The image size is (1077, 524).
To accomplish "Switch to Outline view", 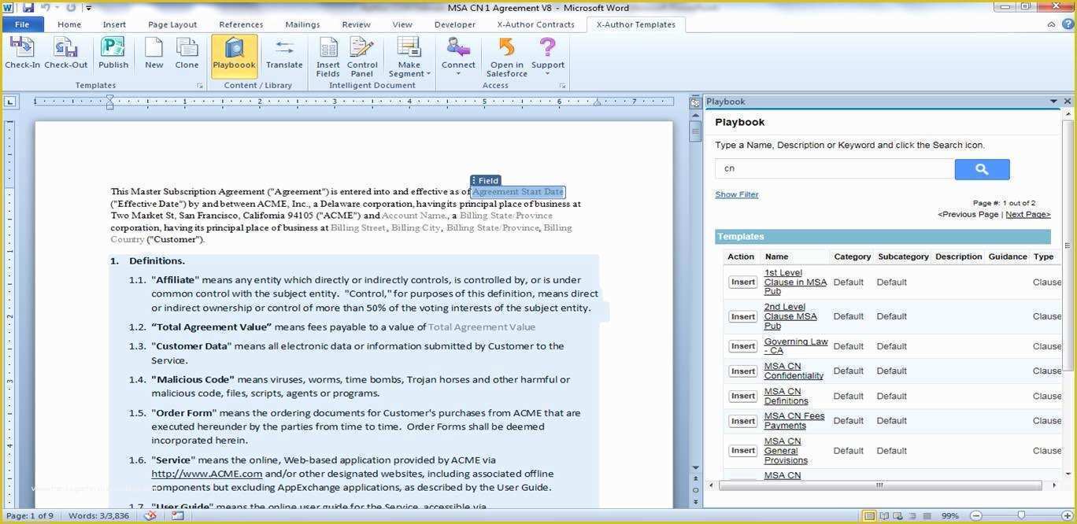I will (x=912, y=516).
